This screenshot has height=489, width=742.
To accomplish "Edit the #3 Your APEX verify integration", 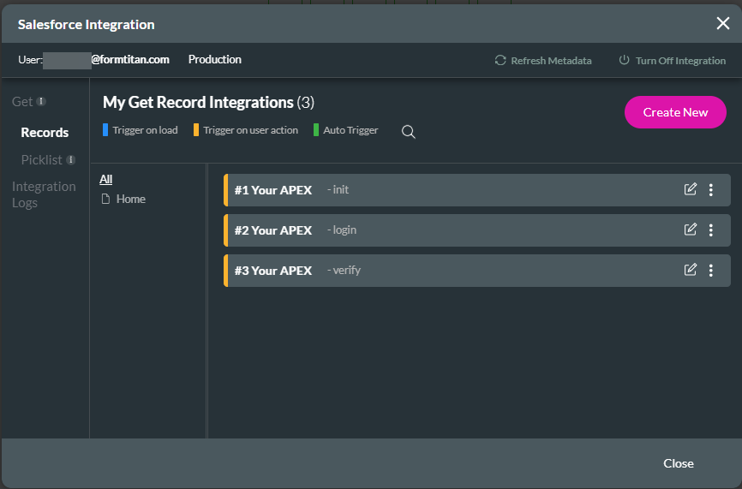I will point(691,270).
